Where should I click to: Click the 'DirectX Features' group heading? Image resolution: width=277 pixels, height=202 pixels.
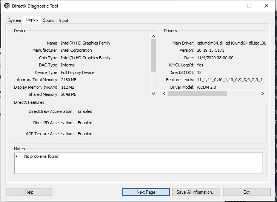pos(29,102)
